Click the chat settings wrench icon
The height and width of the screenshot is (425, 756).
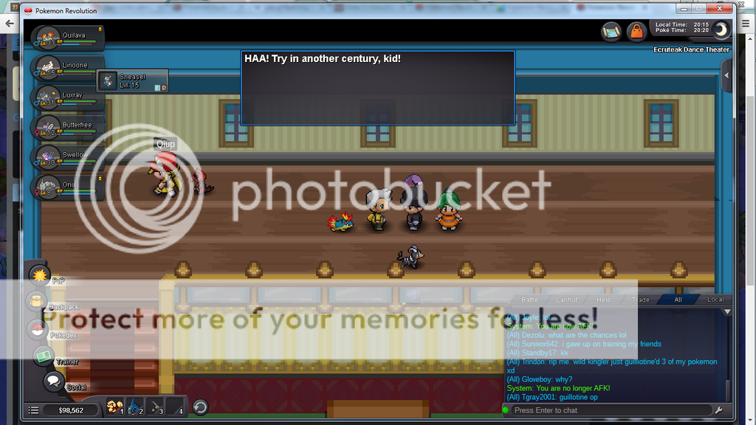coord(718,410)
